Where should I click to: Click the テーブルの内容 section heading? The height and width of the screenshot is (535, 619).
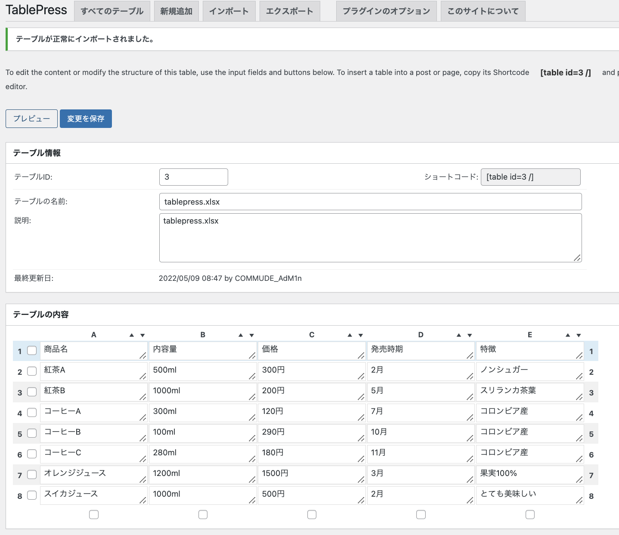coord(41,314)
